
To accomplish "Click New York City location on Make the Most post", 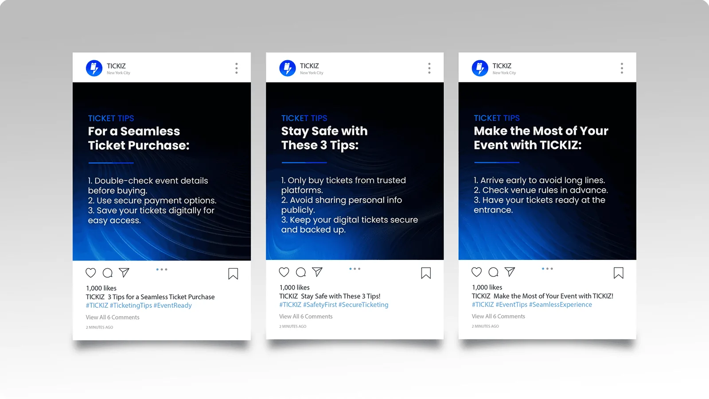I will 504,73.
